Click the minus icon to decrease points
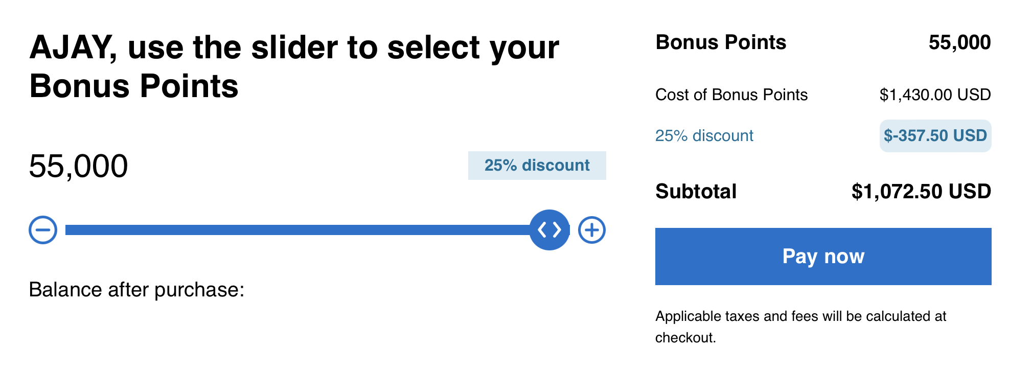The height and width of the screenshot is (372, 1009). tap(43, 230)
